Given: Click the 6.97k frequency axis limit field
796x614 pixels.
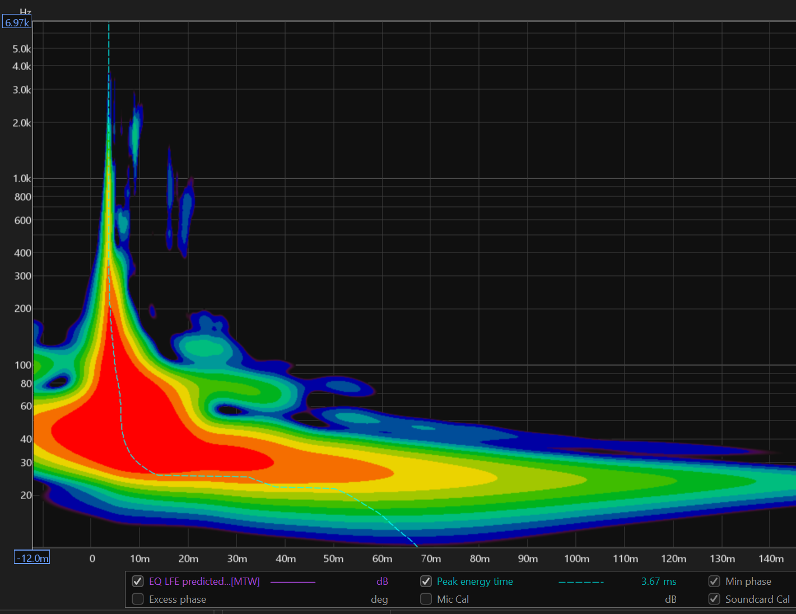Looking at the screenshot, I should 17,22.
